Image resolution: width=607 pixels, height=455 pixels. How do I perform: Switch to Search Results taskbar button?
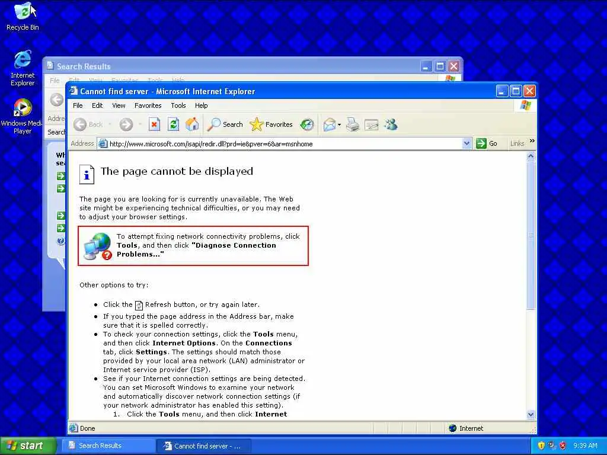click(108, 446)
